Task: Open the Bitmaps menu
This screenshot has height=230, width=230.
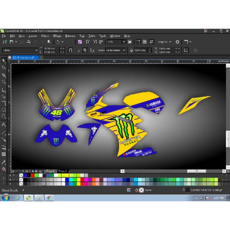Action: tap(70, 36)
